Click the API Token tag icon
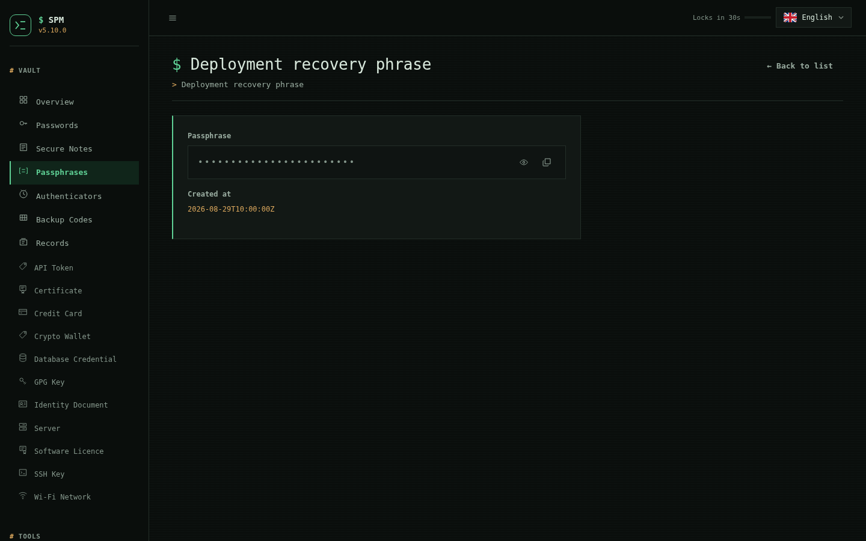 (x=23, y=266)
